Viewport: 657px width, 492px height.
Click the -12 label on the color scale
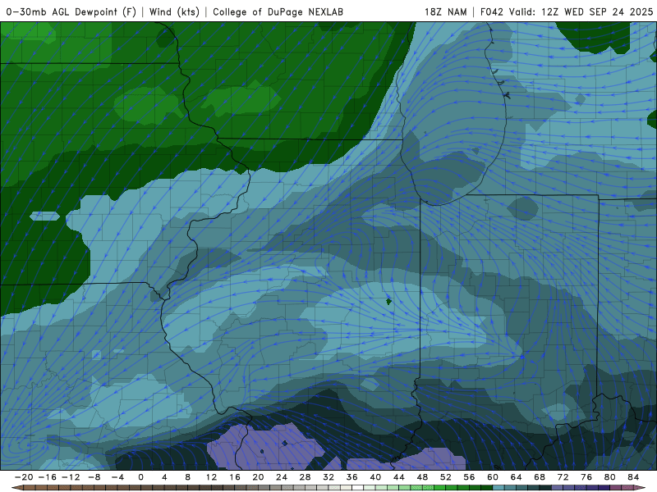(x=71, y=477)
